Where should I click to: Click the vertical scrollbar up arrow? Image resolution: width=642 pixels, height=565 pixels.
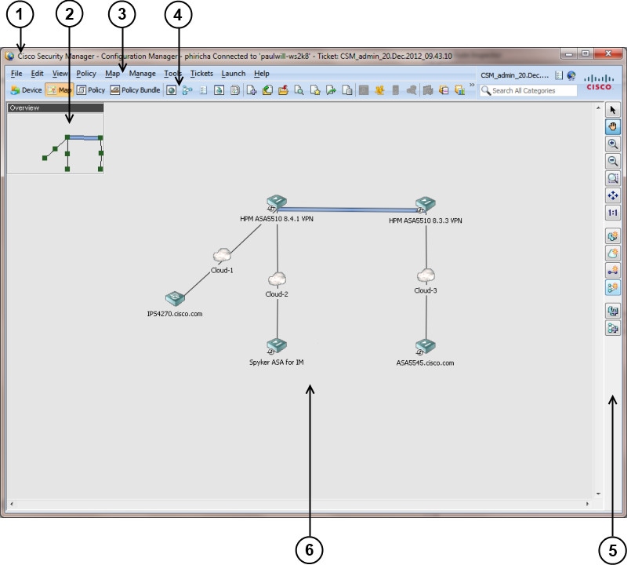click(598, 108)
